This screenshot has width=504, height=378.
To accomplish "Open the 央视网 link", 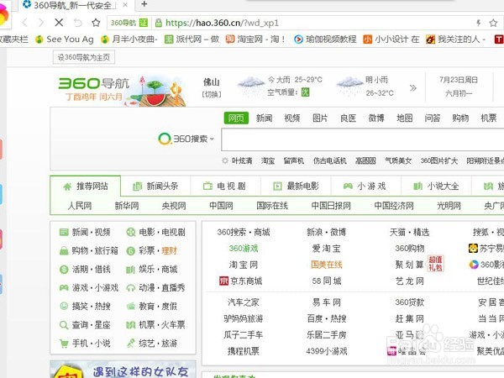I will click(174, 206).
